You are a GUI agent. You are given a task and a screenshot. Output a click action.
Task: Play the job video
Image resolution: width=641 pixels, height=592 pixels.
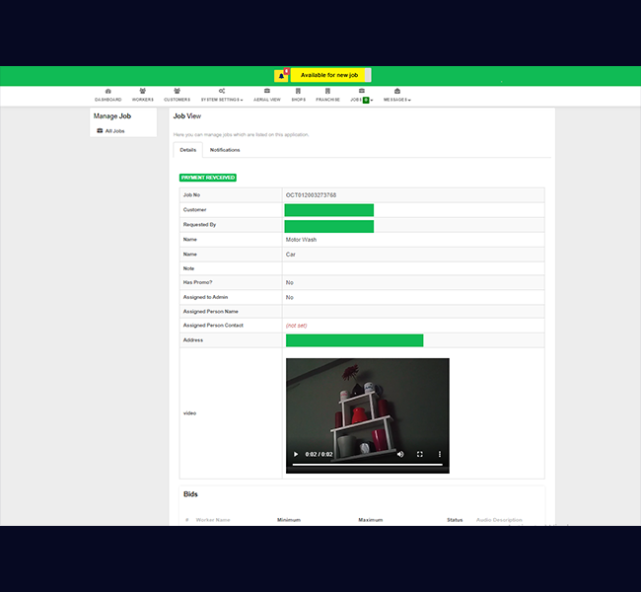tap(296, 454)
